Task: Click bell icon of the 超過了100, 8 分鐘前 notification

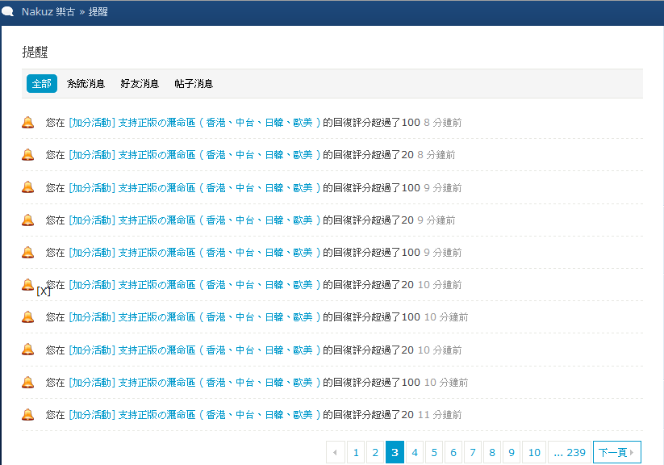Action: coord(28,123)
